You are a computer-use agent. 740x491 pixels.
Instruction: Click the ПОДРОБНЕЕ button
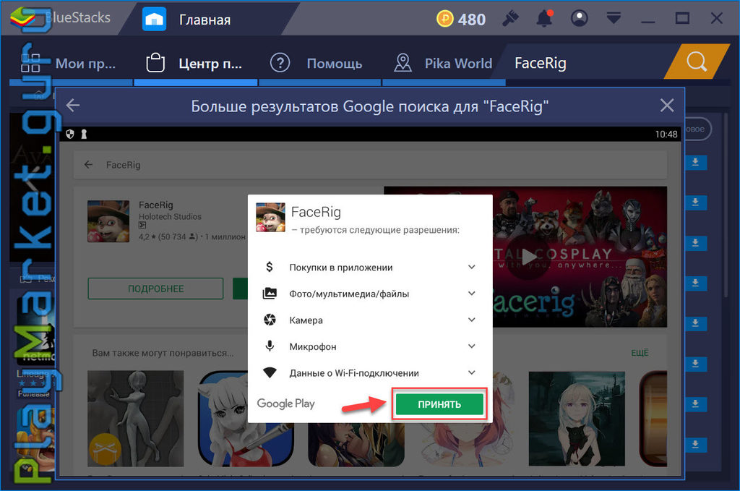(156, 289)
